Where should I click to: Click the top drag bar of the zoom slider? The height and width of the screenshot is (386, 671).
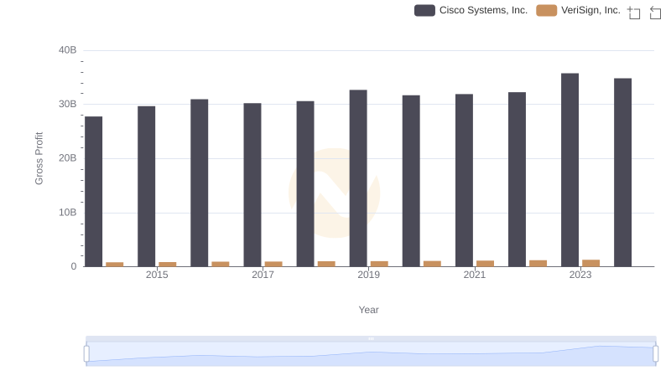pos(371,338)
